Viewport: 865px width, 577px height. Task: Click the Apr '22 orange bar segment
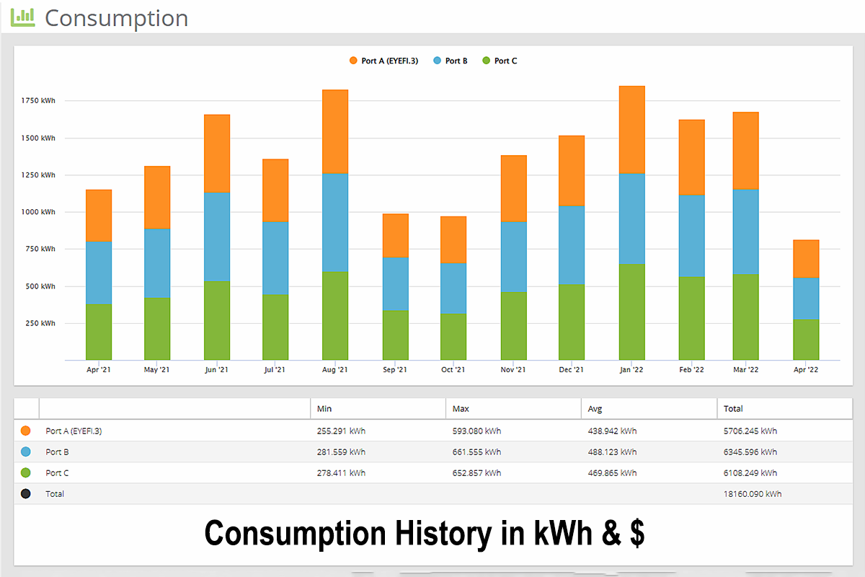point(806,258)
